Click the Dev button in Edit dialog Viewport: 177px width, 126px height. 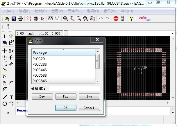pyautogui.click(x=42, y=97)
